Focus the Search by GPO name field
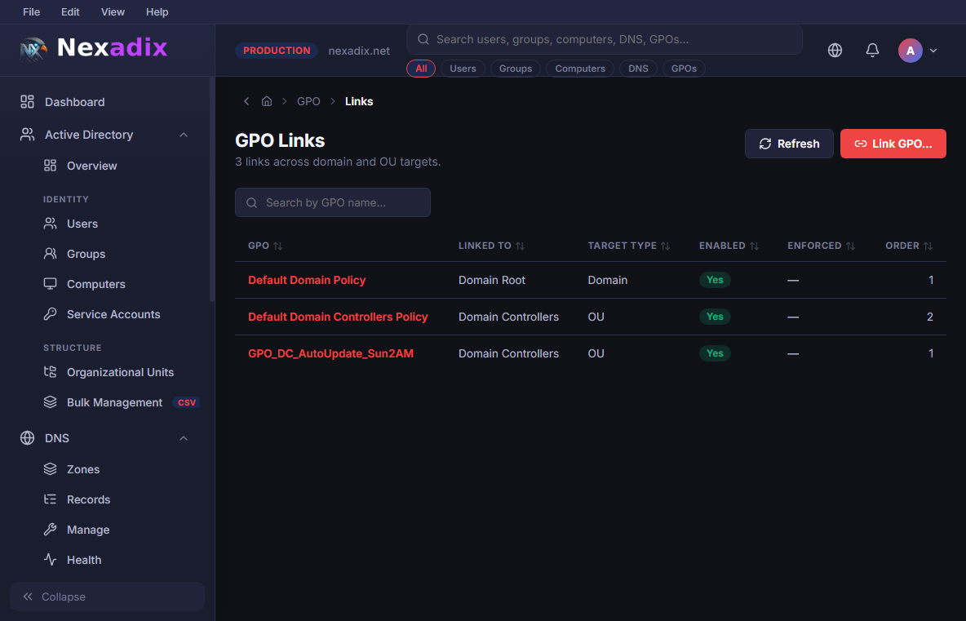The height and width of the screenshot is (621, 966). click(x=333, y=202)
